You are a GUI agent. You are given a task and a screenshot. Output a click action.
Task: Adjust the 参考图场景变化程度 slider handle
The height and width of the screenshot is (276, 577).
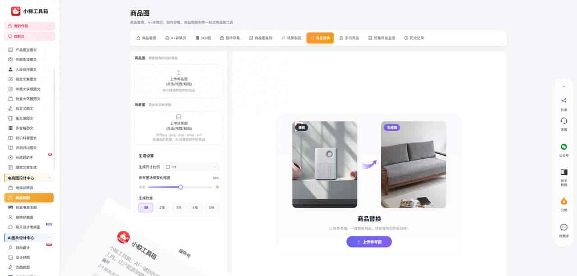[180, 187]
